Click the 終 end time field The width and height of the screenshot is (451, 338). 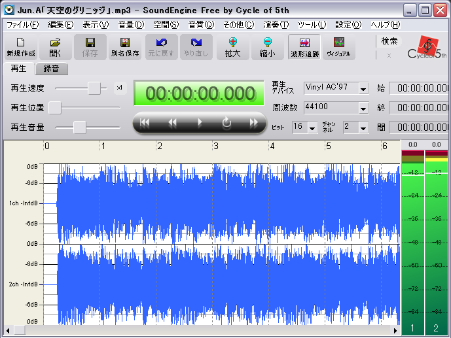point(420,108)
